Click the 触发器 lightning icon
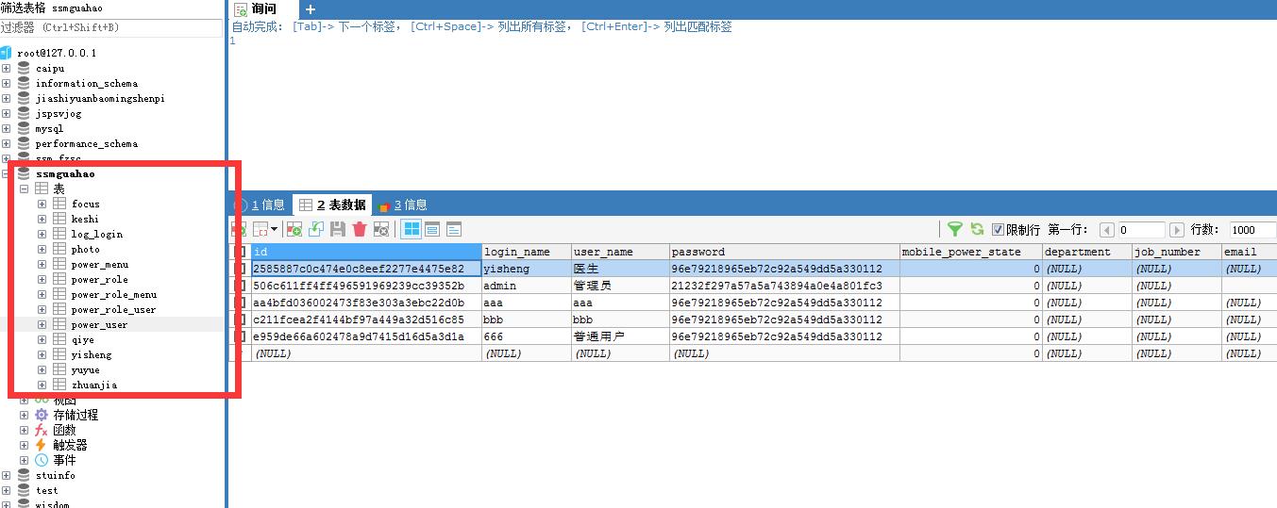 (x=42, y=445)
